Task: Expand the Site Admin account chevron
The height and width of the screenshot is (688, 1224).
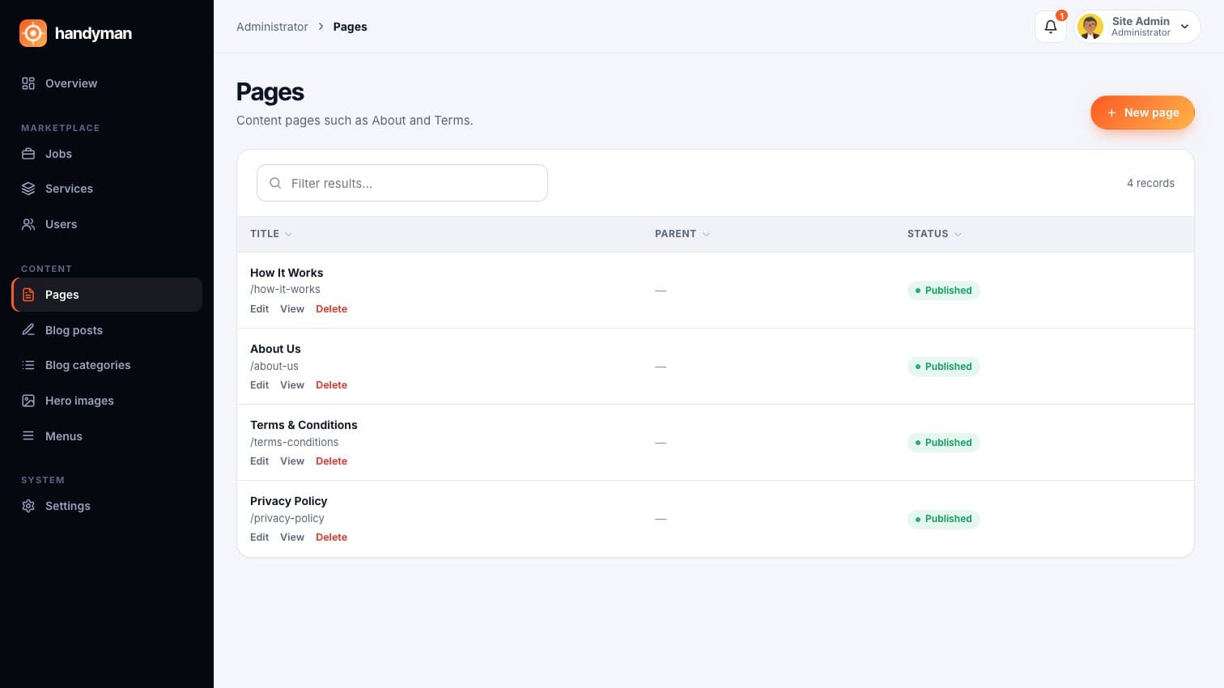Action: (x=1184, y=27)
